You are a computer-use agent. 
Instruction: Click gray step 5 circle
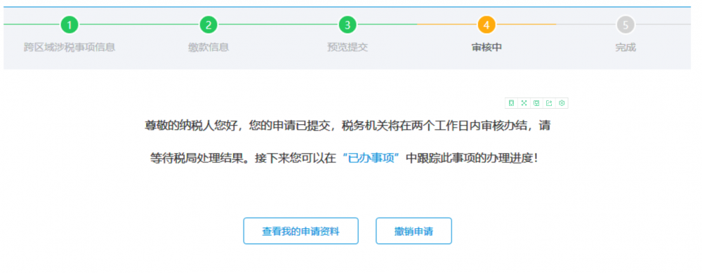(625, 25)
